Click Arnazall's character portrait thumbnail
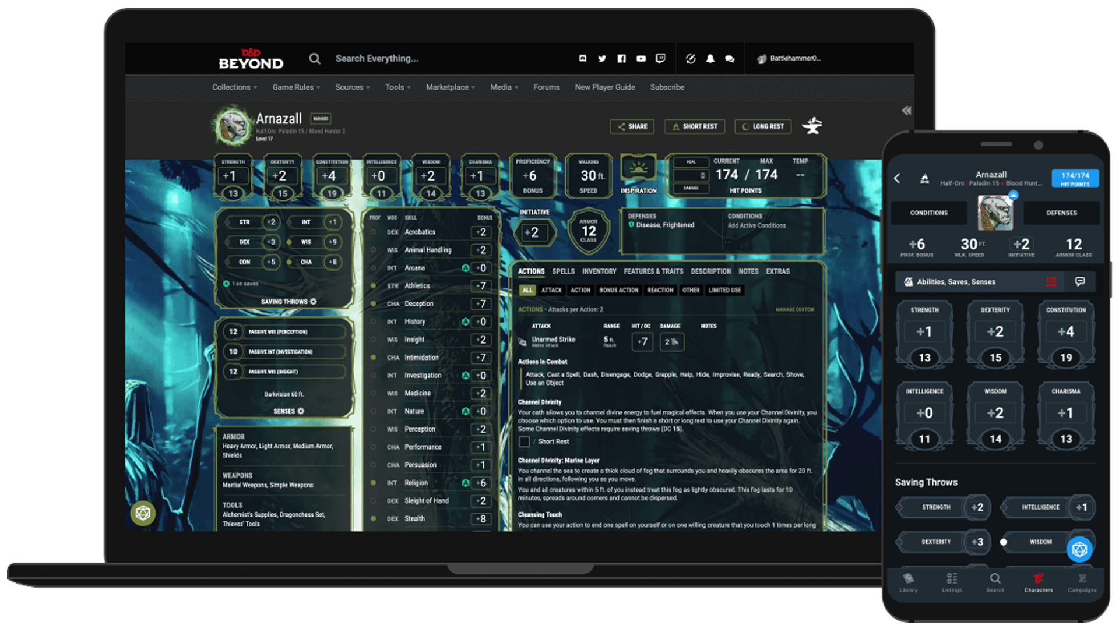This screenshot has width=1119, height=629. [x=232, y=126]
